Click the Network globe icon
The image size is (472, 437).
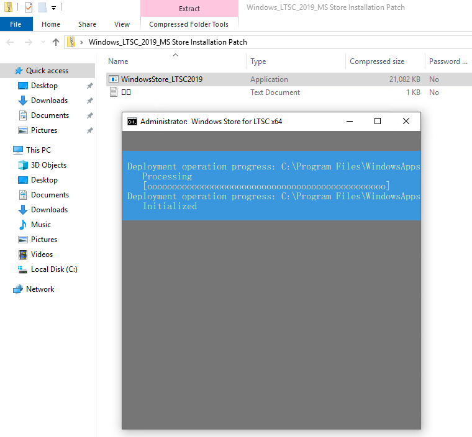[x=18, y=289]
